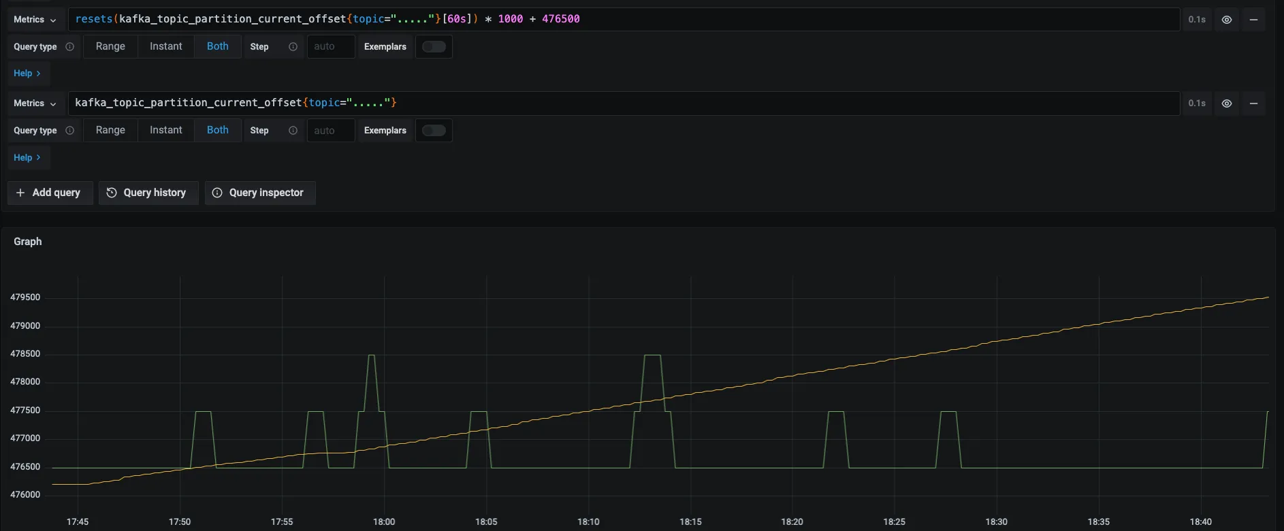Click the Add query button

click(x=50, y=193)
